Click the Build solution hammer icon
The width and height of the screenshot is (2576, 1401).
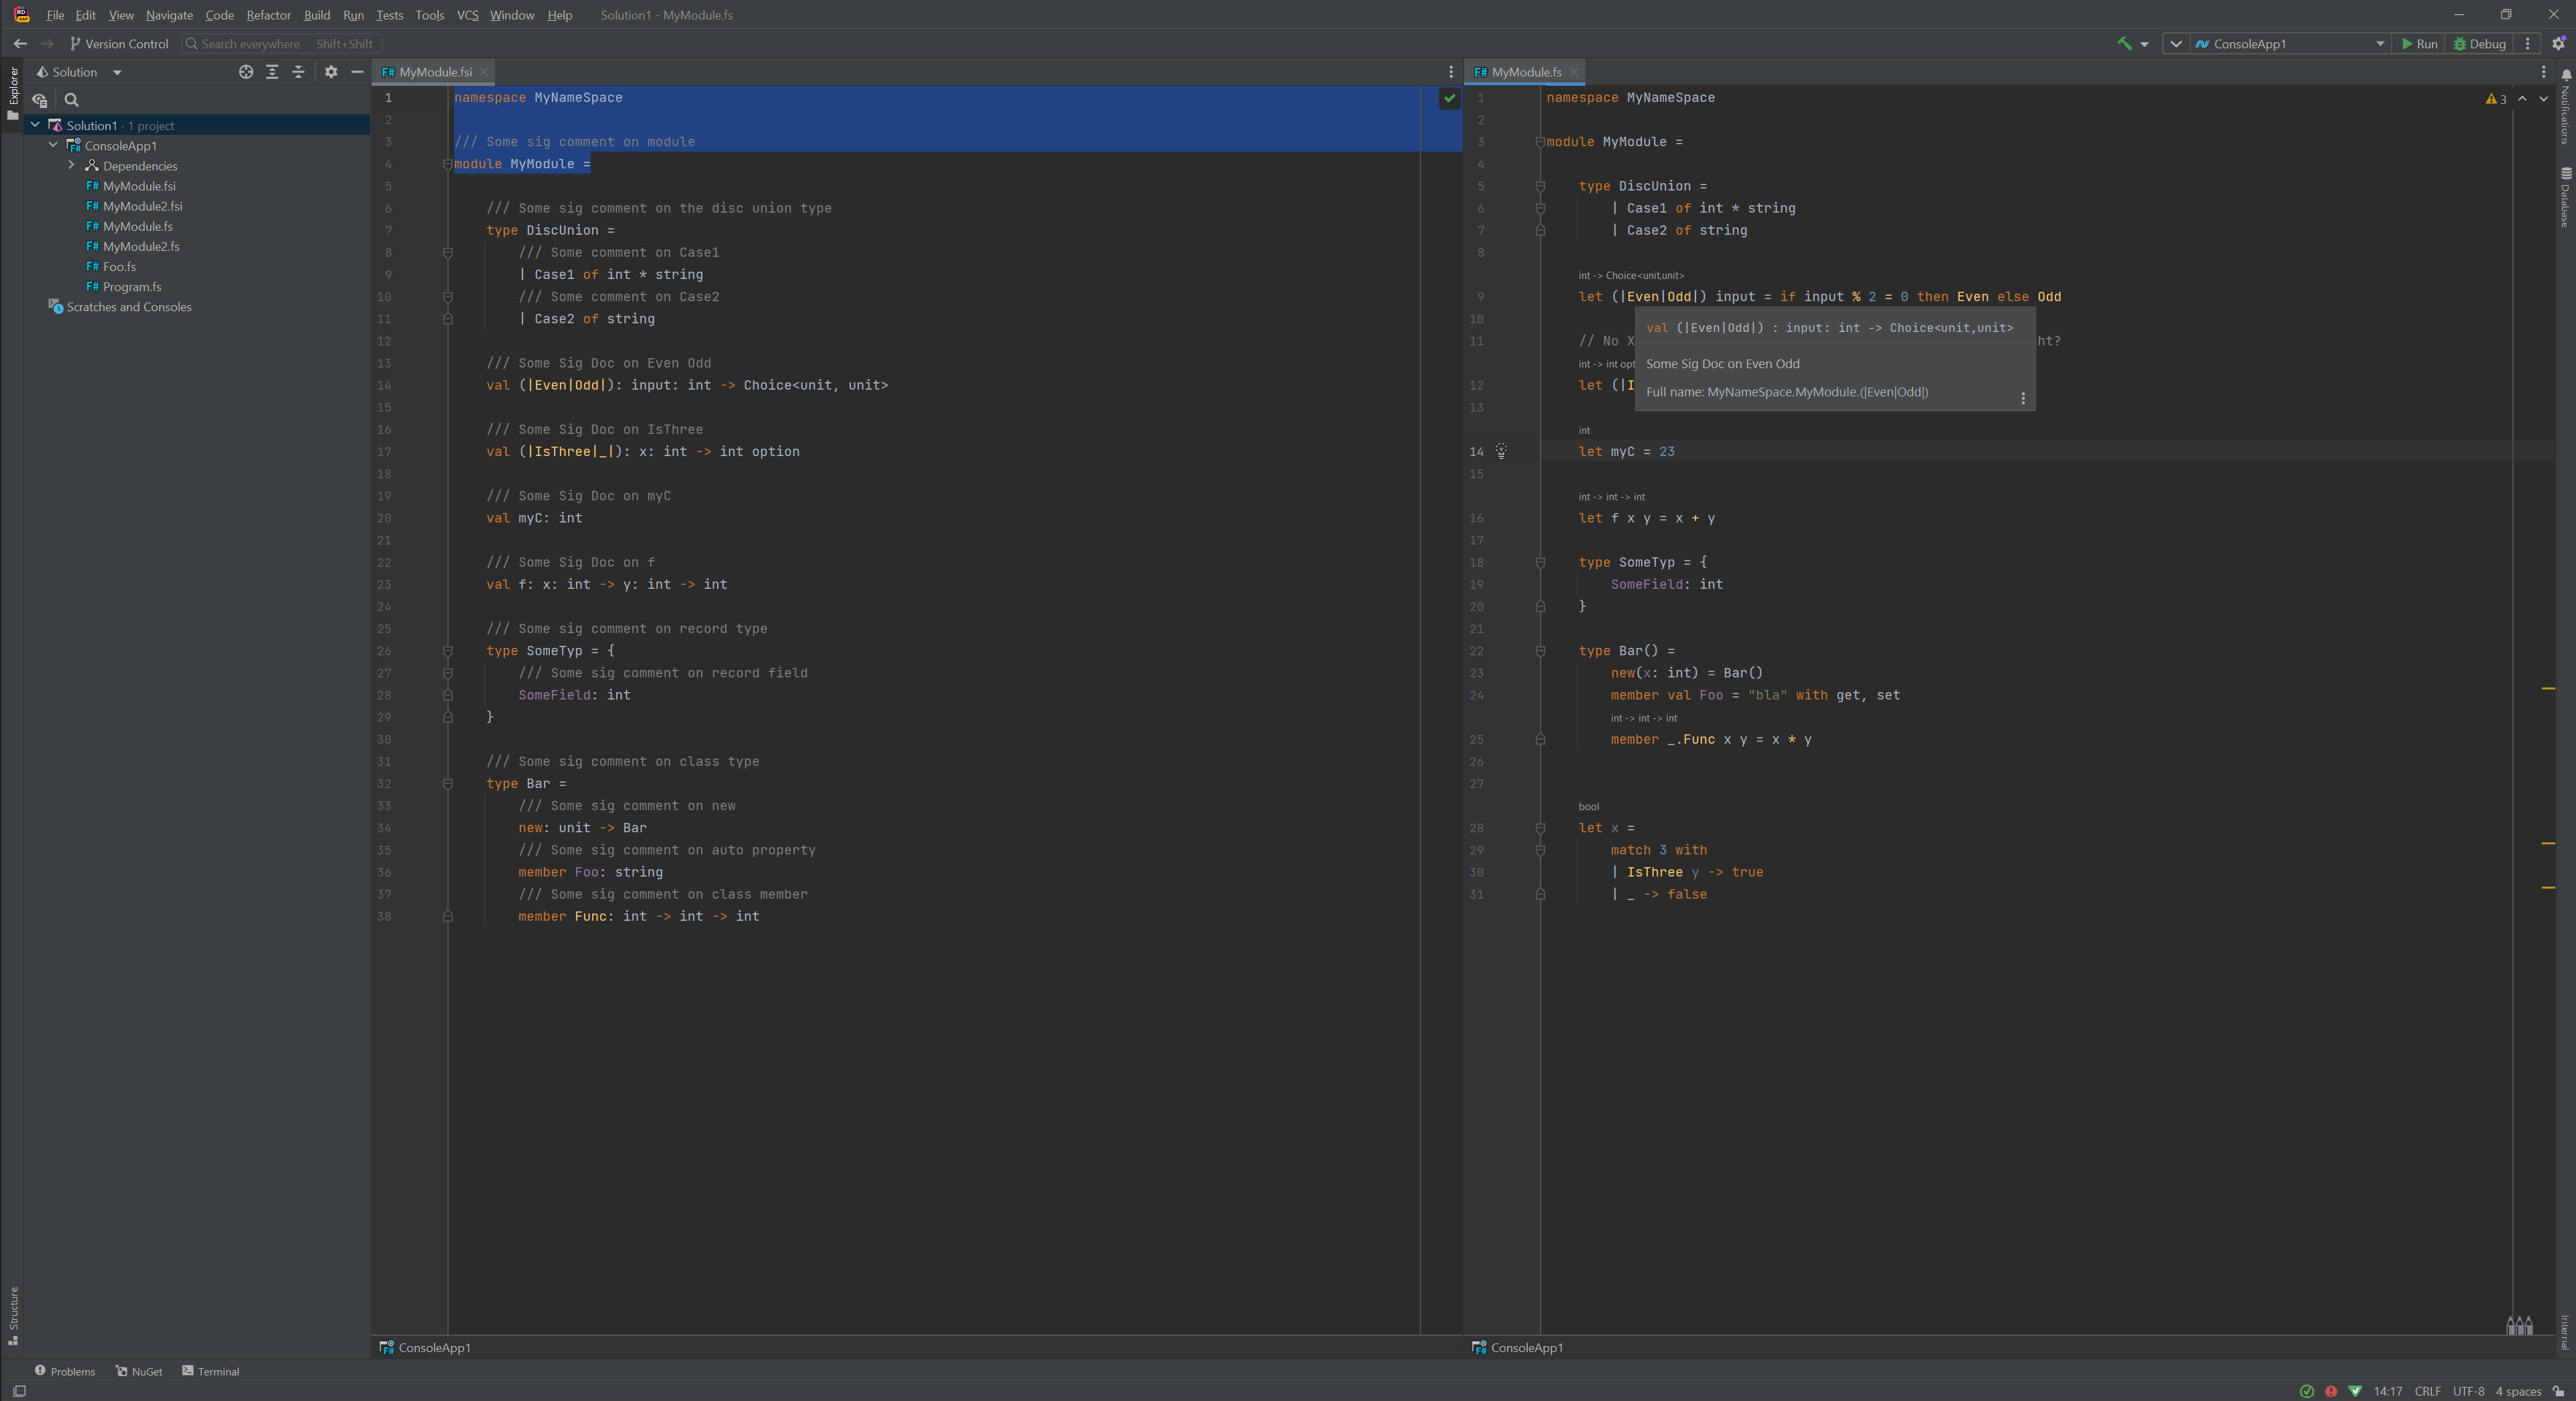click(2124, 43)
